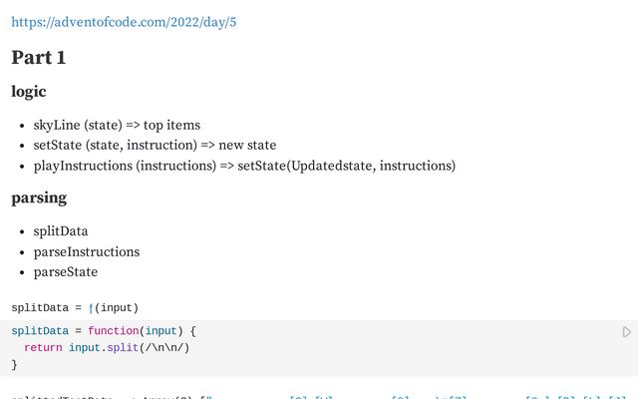Click the regex /\n\n/ in code
The height and width of the screenshot is (399, 638).
point(161,348)
